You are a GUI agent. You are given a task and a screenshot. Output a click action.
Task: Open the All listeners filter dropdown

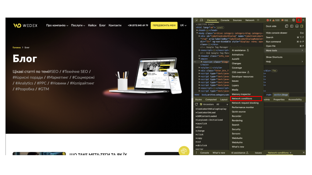click(222, 104)
